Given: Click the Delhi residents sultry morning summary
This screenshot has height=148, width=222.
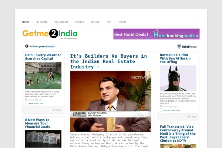Looking at the screenshot, I should coord(42,94).
